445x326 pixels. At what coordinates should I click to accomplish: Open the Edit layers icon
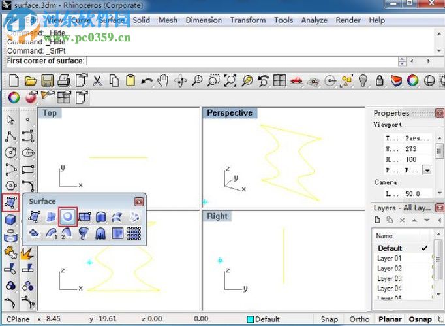pos(396,81)
